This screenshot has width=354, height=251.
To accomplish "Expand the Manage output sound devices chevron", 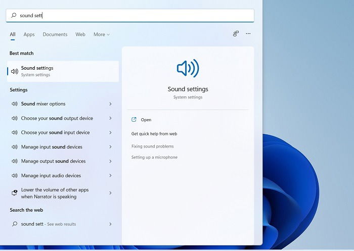I will [110, 161].
